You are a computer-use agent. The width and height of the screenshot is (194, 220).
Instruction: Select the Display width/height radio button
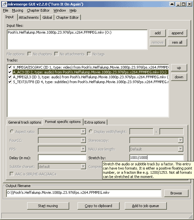pos(91,131)
